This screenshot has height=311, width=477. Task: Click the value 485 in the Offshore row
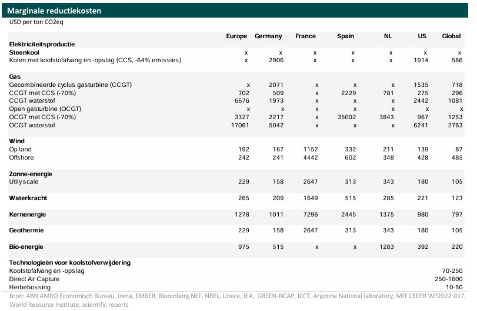click(457, 157)
